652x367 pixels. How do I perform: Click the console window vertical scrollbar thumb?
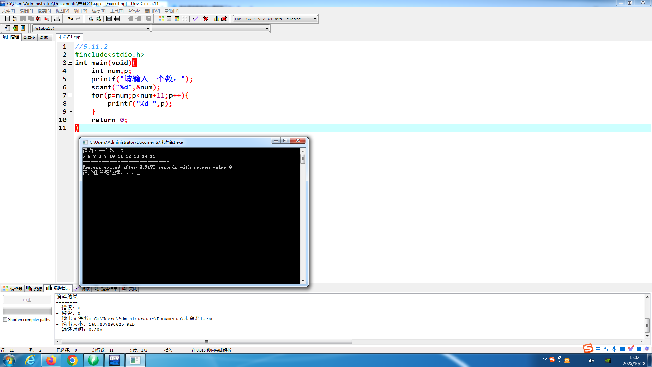click(303, 159)
